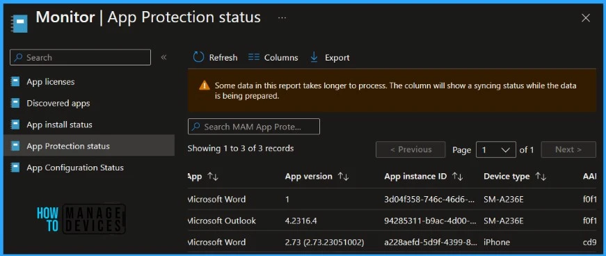Open the Columns chooser
The image size is (606, 256).
[x=273, y=58]
